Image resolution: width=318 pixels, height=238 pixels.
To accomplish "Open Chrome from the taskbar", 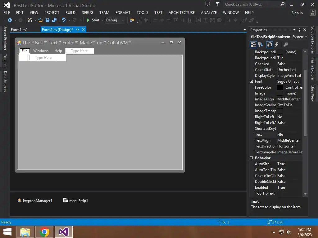I will [x=44, y=232].
